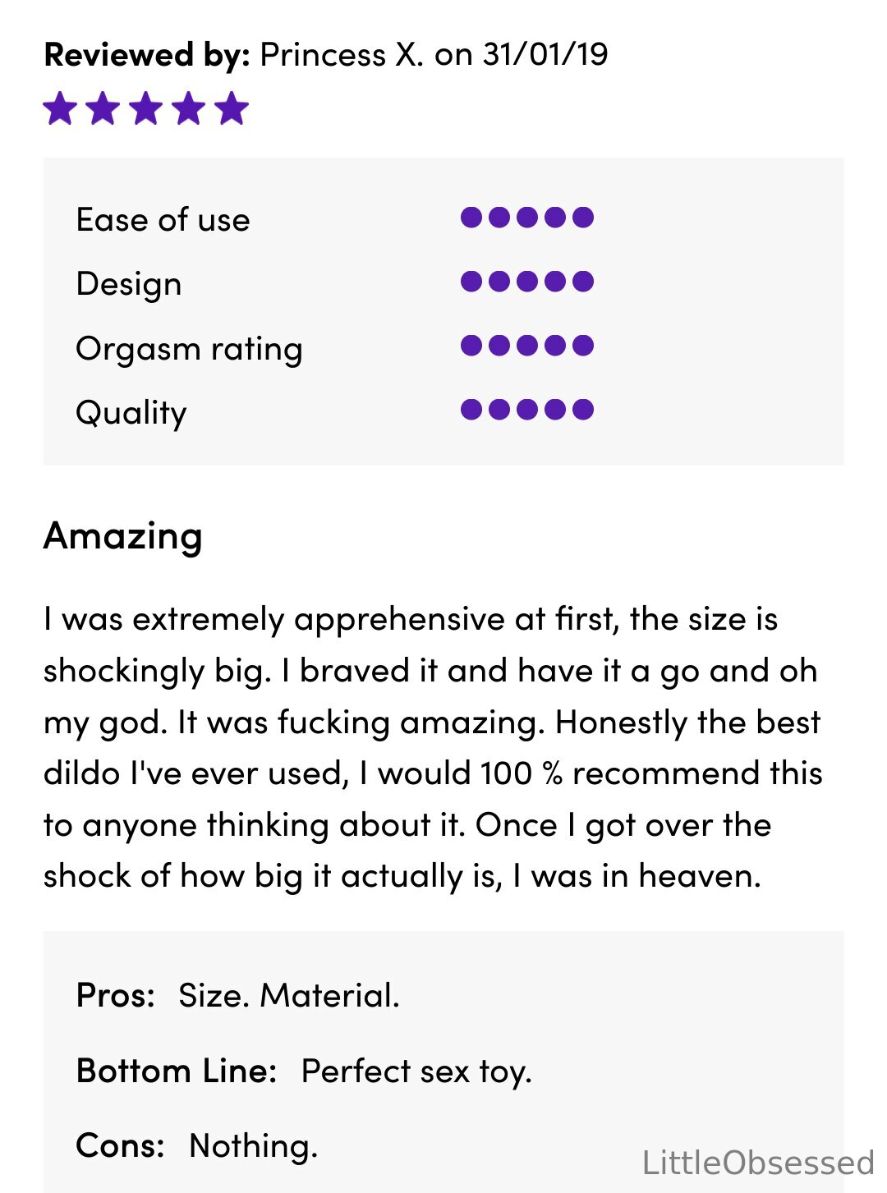887x1193 pixels.
Task: Click the Pros: Size. Material. line
Action: [x=238, y=995]
